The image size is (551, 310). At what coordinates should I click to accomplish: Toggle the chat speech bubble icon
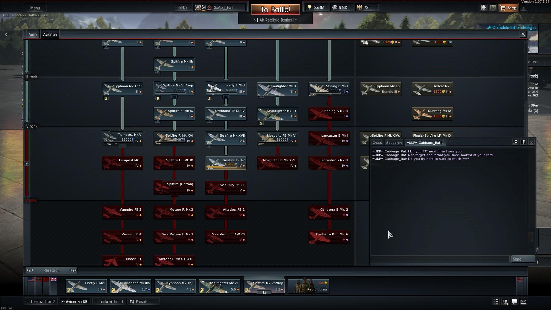[514, 302]
